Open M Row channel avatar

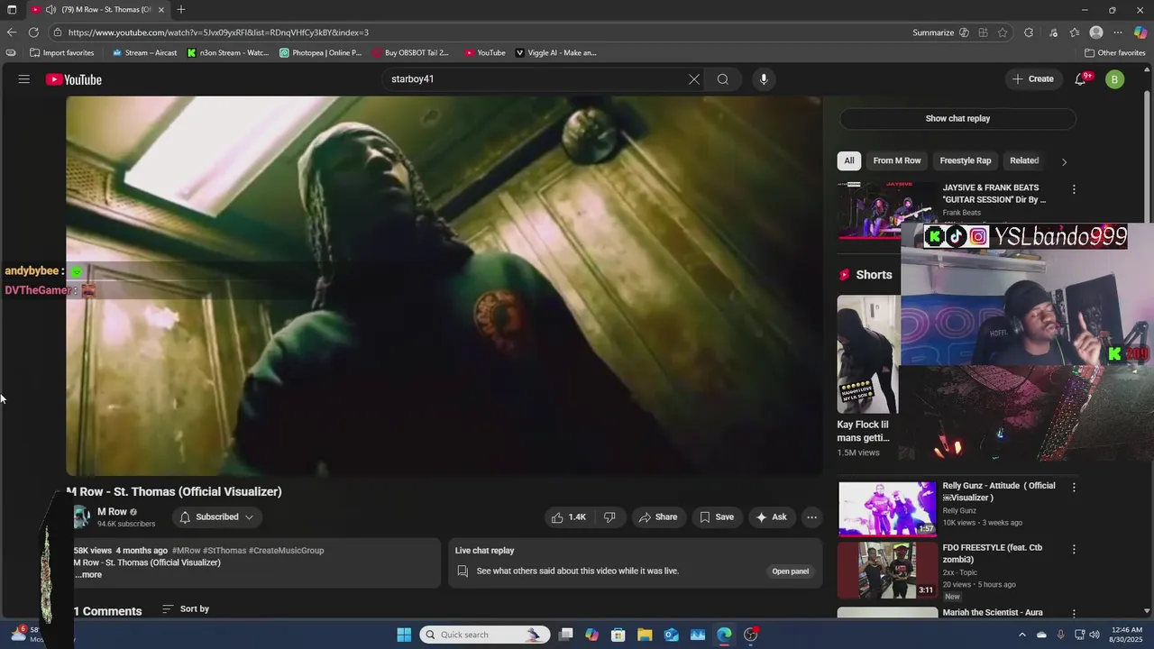click(81, 517)
